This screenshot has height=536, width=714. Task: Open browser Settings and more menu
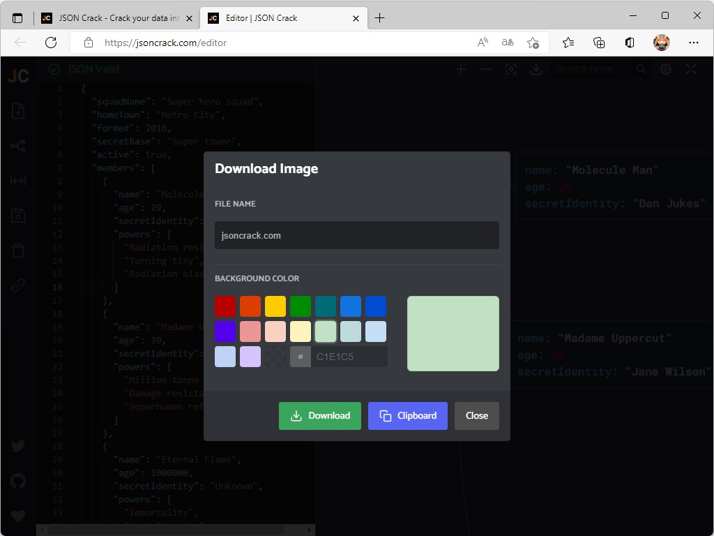694,43
